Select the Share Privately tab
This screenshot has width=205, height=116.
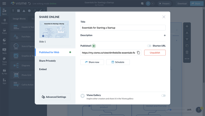(48, 61)
